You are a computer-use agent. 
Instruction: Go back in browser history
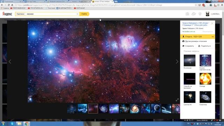[2, 5]
